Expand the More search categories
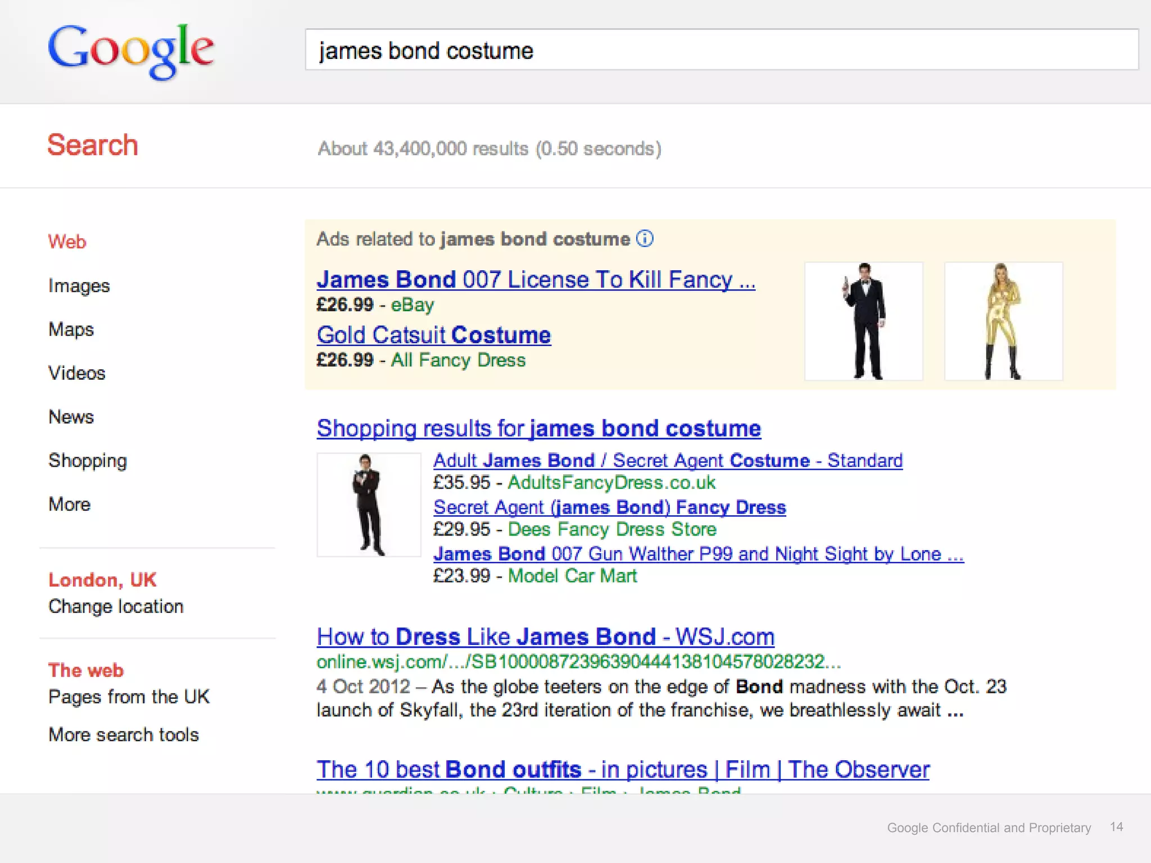This screenshot has height=863, width=1151. point(70,505)
